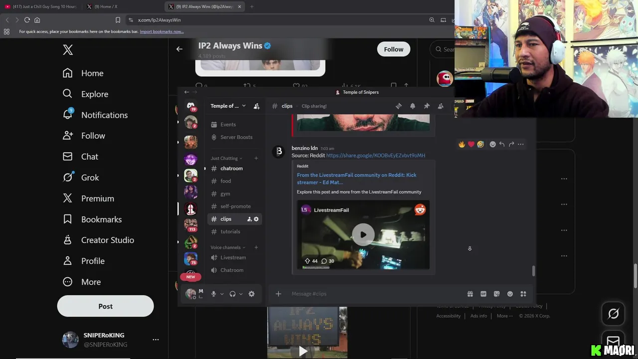The height and width of the screenshot is (359, 638).
Task: Open notification settings bell in Discord header
Action: tap(413, 106)
